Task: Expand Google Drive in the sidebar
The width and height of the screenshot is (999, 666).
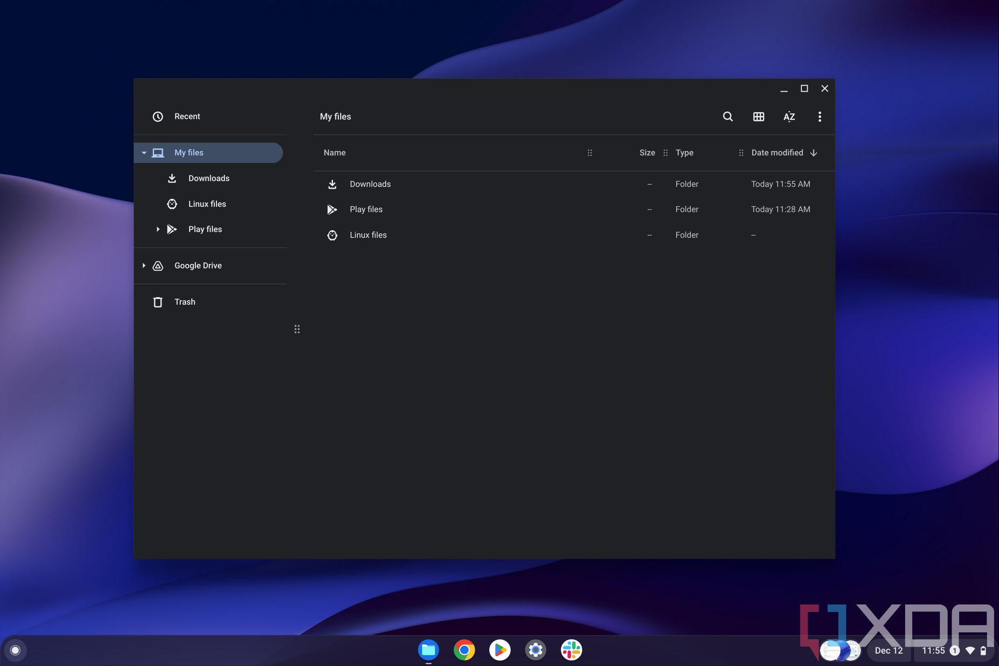Action: [x=143, y=265]
